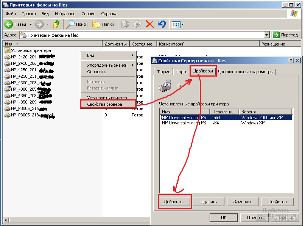Open the Forward history dropdown arrow

click(48, 25)
